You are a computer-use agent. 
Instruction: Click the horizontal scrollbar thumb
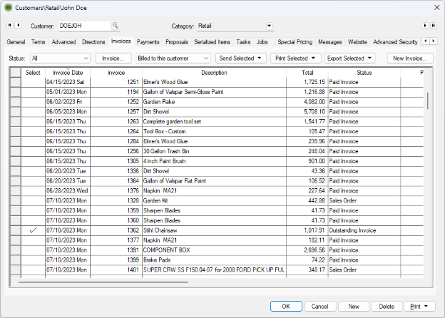click(103, 282)
